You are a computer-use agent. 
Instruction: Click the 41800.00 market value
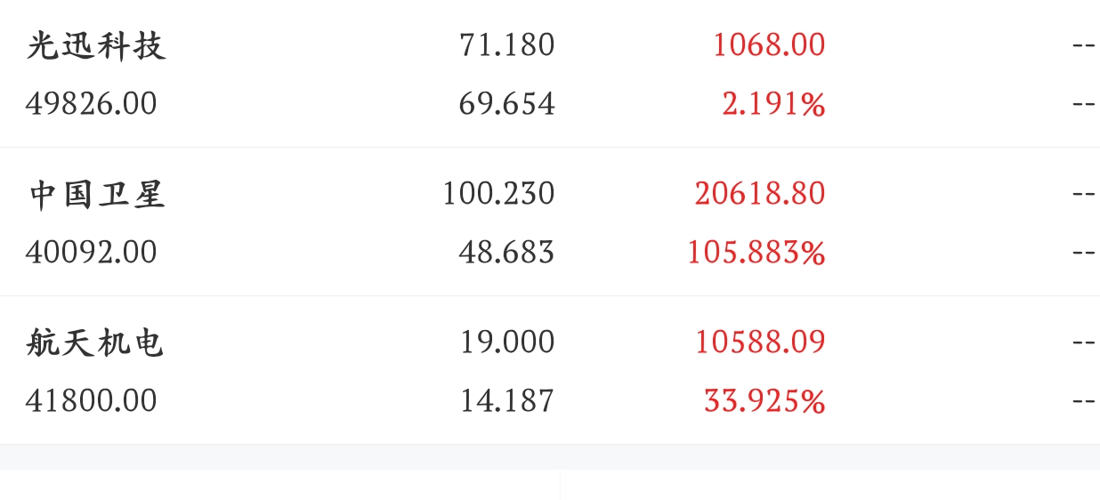(91, 401)
